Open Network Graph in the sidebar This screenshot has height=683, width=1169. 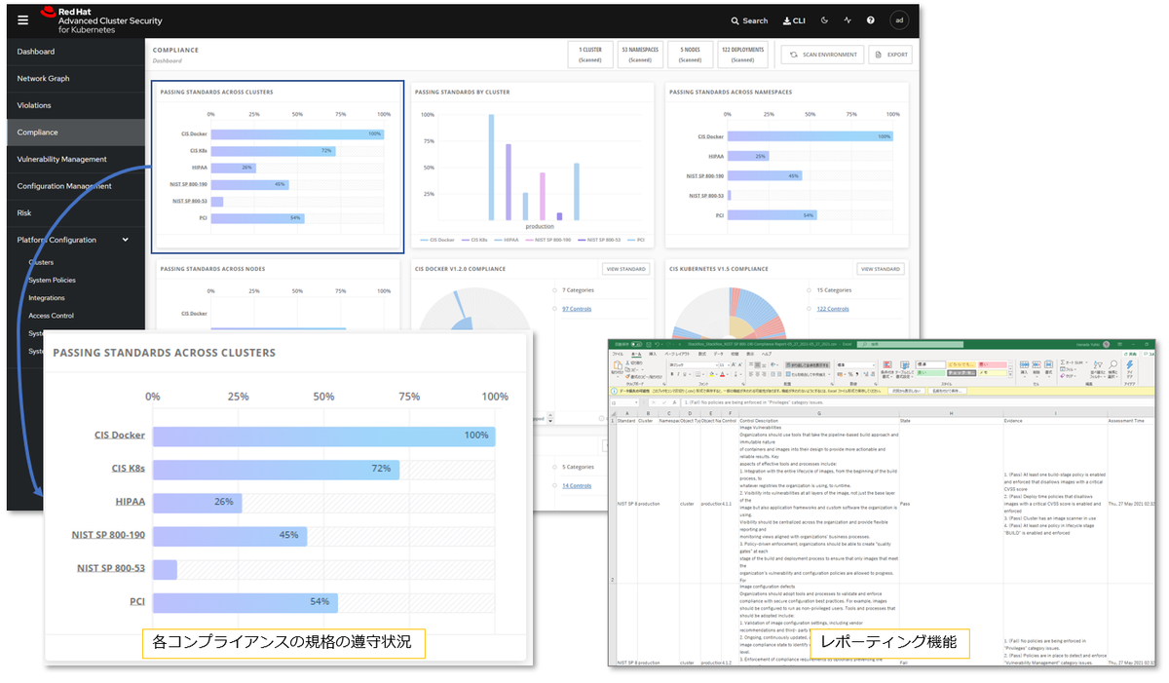click(x=43, y=78)
